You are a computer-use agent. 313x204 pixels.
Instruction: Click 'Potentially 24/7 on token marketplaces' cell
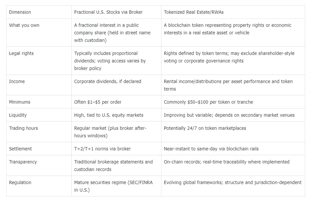(x=205, y=128)
